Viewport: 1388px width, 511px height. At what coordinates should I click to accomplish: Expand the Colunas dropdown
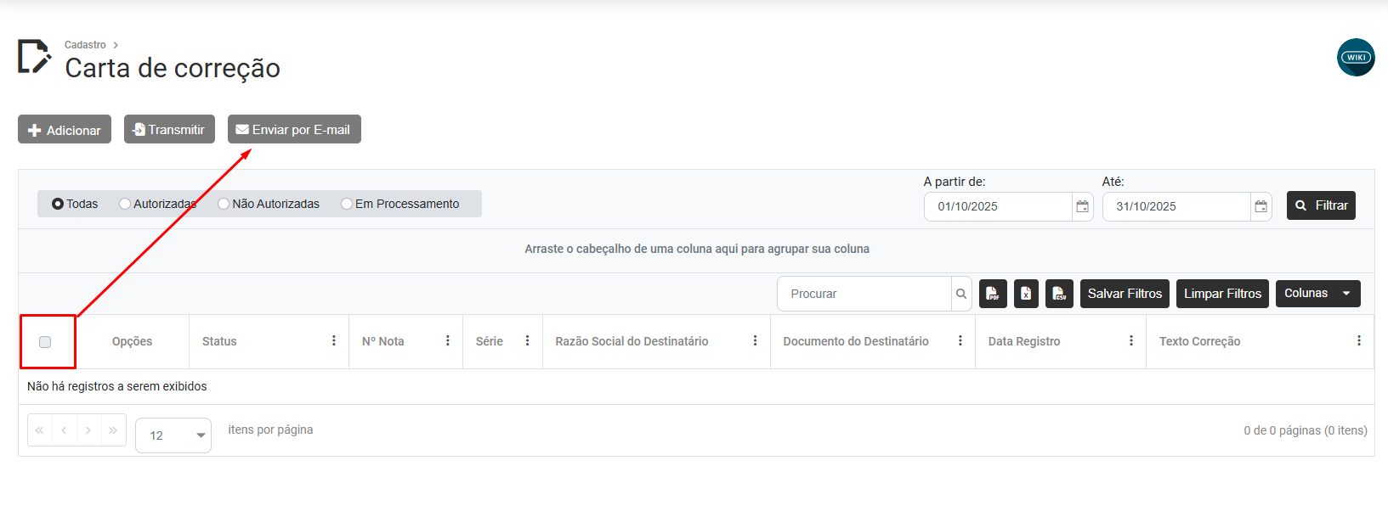point(1317,294)
